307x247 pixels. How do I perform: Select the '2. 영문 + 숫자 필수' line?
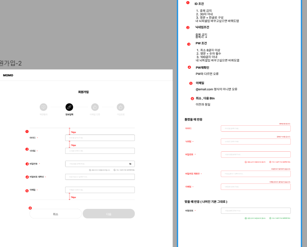point(209,54)
